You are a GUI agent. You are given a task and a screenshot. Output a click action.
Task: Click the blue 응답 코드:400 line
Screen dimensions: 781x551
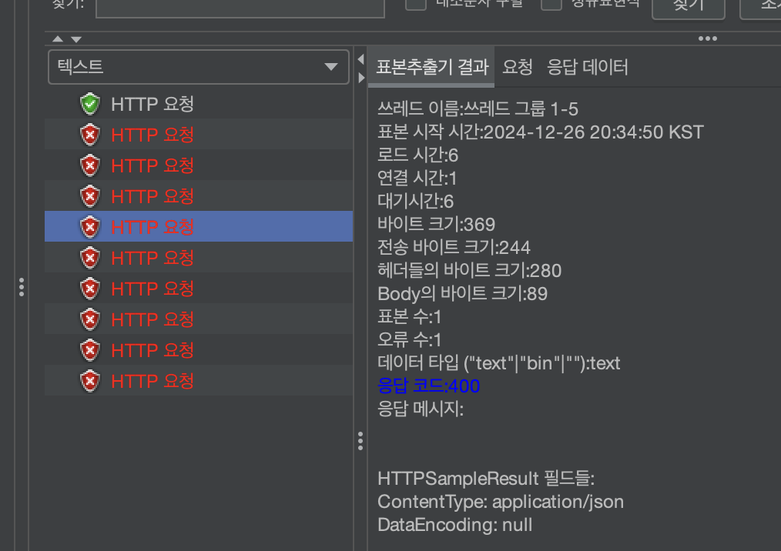(x=428, y=386)
